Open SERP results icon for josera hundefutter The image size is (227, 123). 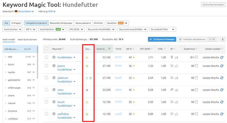(x=196, y=66)
